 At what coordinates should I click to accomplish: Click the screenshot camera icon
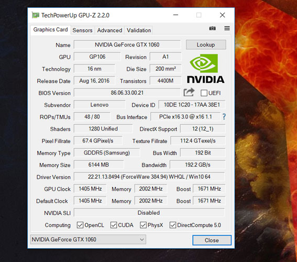click(x=212, y=28)
